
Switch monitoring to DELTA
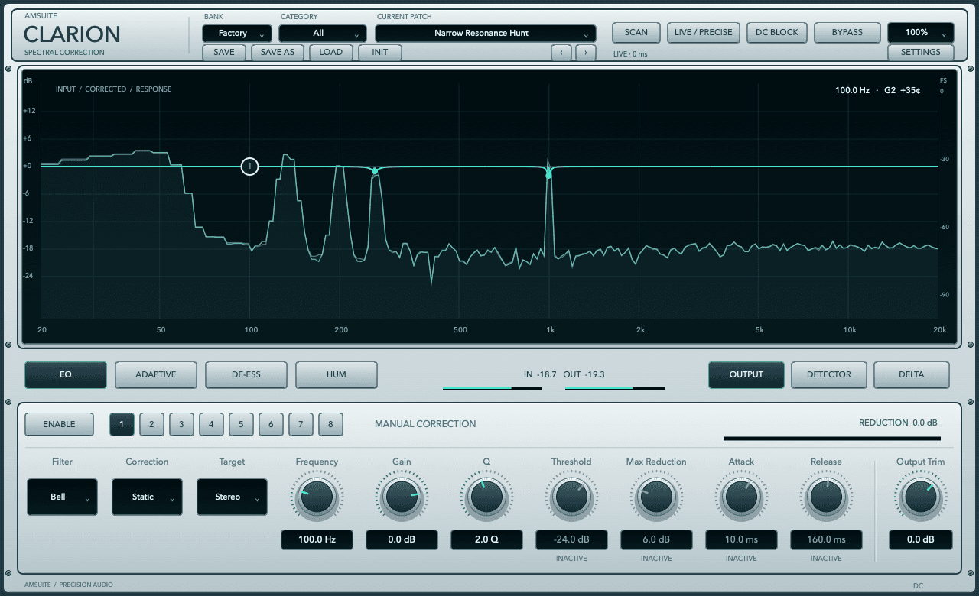[912, 374]
